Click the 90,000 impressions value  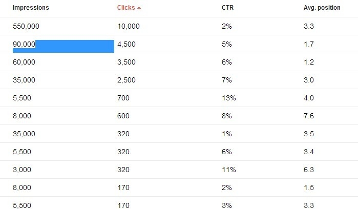pyautogui.click(x=24, y=44)
